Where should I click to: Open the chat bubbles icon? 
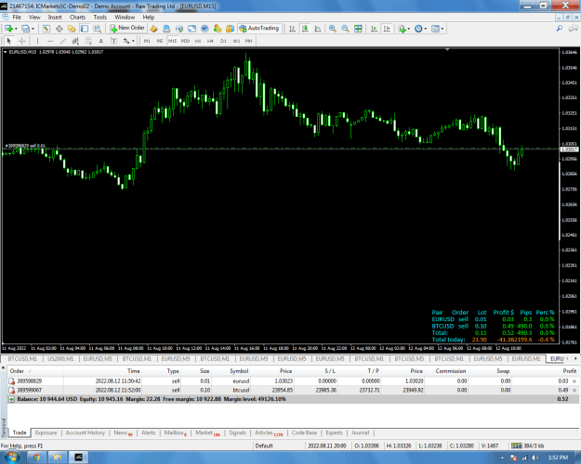click(x=574, y=29)
